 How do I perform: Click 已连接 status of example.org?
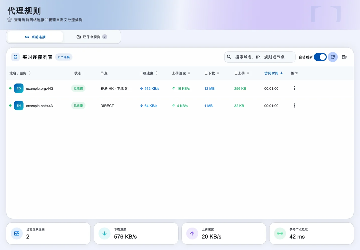[78, 88]
